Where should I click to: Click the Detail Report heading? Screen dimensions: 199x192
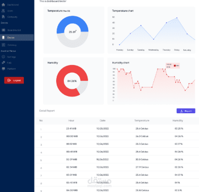click(47, 111)
